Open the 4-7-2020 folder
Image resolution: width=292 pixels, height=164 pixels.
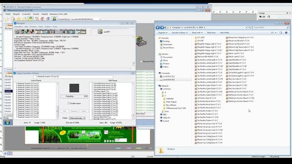click(201, 37)
